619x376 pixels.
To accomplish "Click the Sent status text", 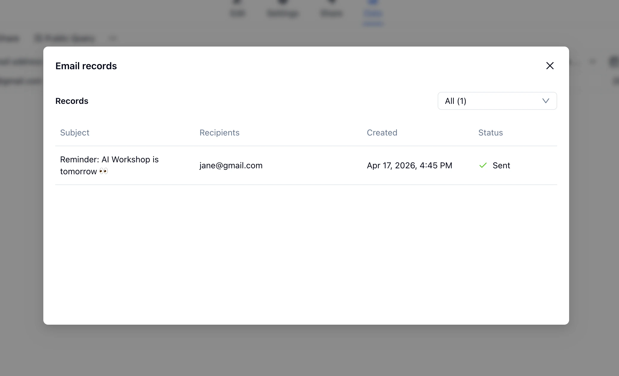I will point(501,165).
